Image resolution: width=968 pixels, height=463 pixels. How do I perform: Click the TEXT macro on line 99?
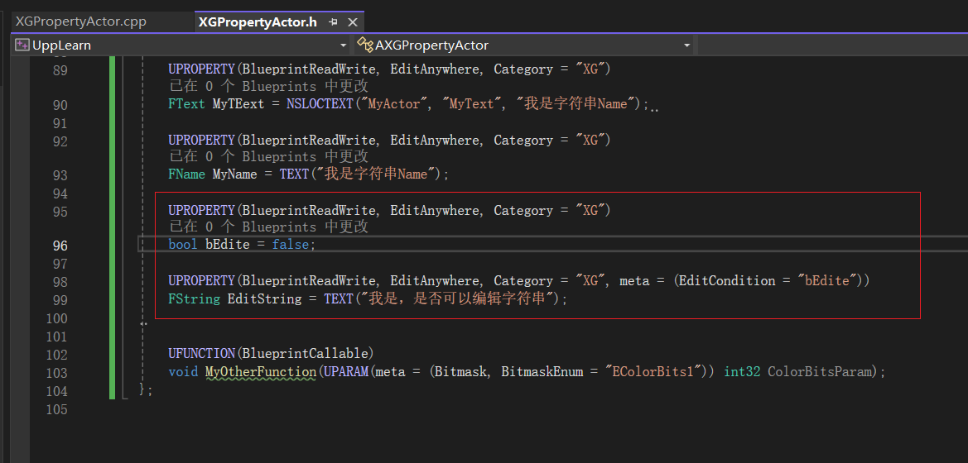coord(339,299)
